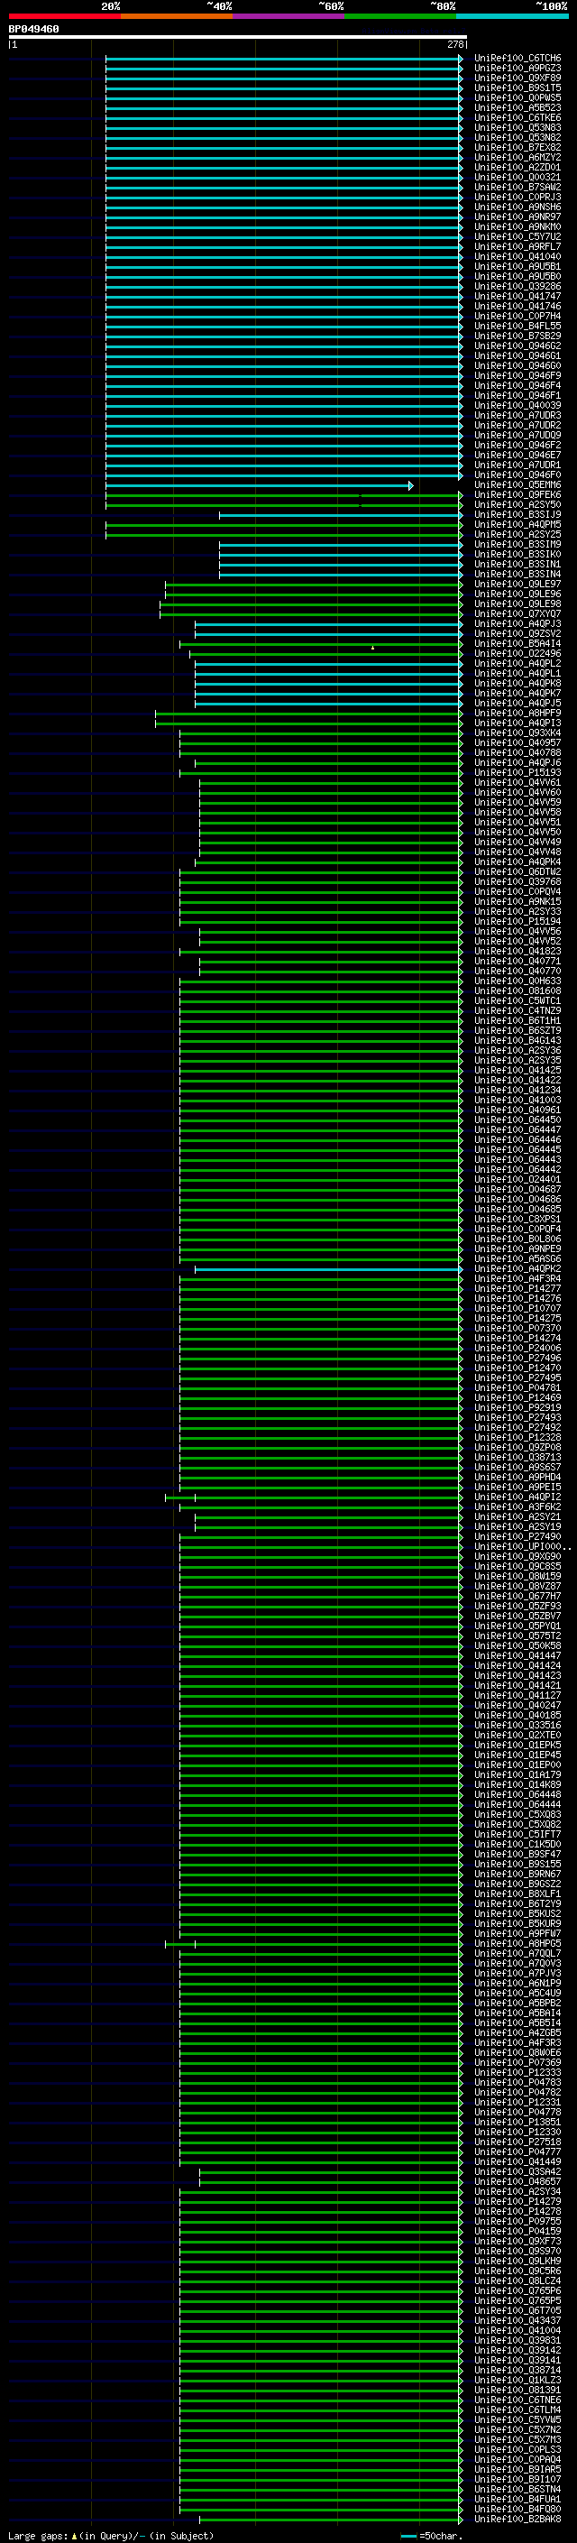
Task: Select label UniRef100_A9PHD4
Action: (517, 1478)
